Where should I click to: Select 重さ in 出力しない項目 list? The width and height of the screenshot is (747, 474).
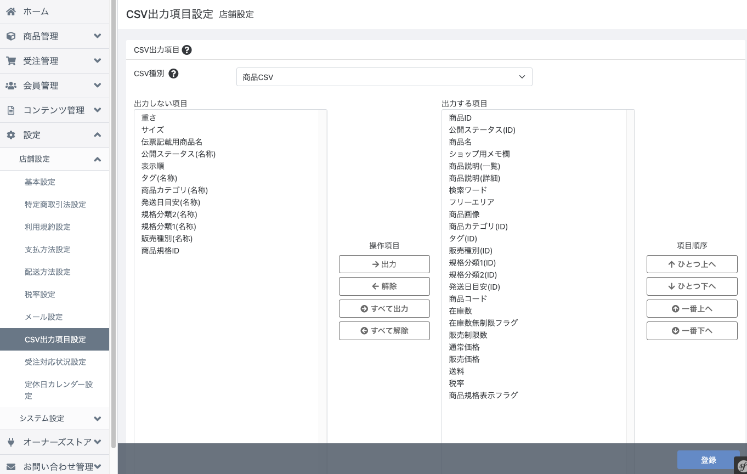click(227, 118)
